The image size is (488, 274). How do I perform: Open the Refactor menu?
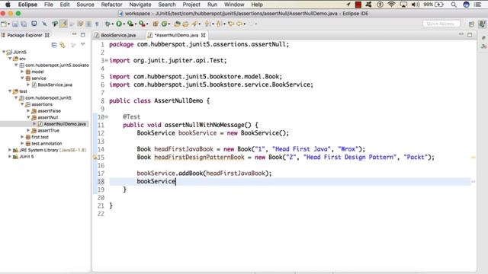[x=111, y=5]
